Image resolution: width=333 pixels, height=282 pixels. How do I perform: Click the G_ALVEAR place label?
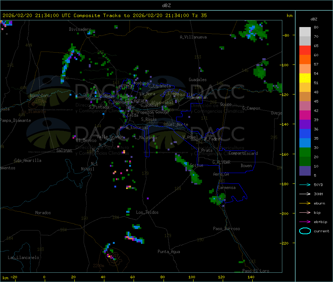pos(221,162)
